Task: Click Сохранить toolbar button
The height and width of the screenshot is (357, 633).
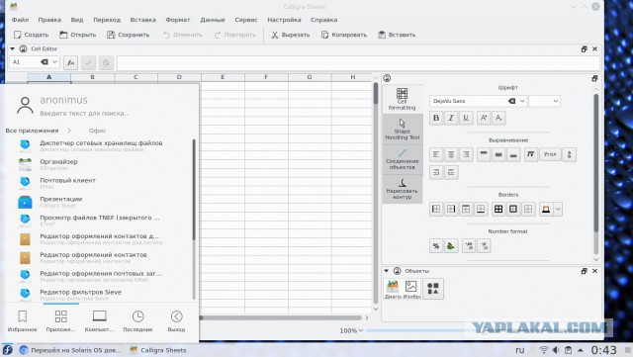Action: [x=128, y=35]
